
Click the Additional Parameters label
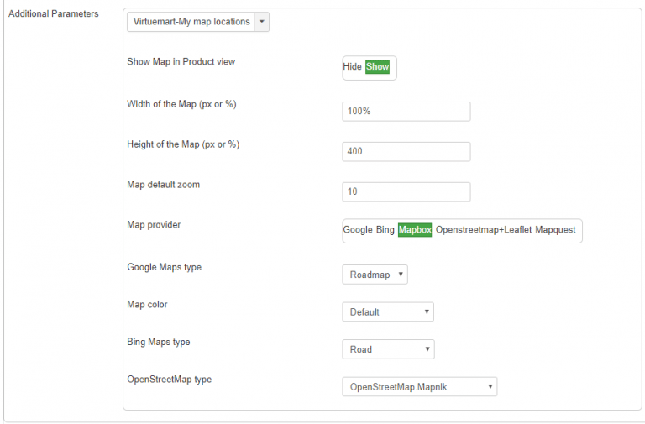pos(53,14)
